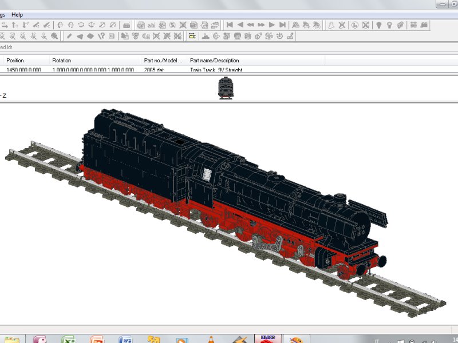Toggle the light bulb shading icon
458x343 pixels.
pos(379,24)
